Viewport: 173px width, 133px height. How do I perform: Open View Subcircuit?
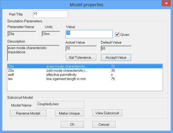(x=107, y=113)
